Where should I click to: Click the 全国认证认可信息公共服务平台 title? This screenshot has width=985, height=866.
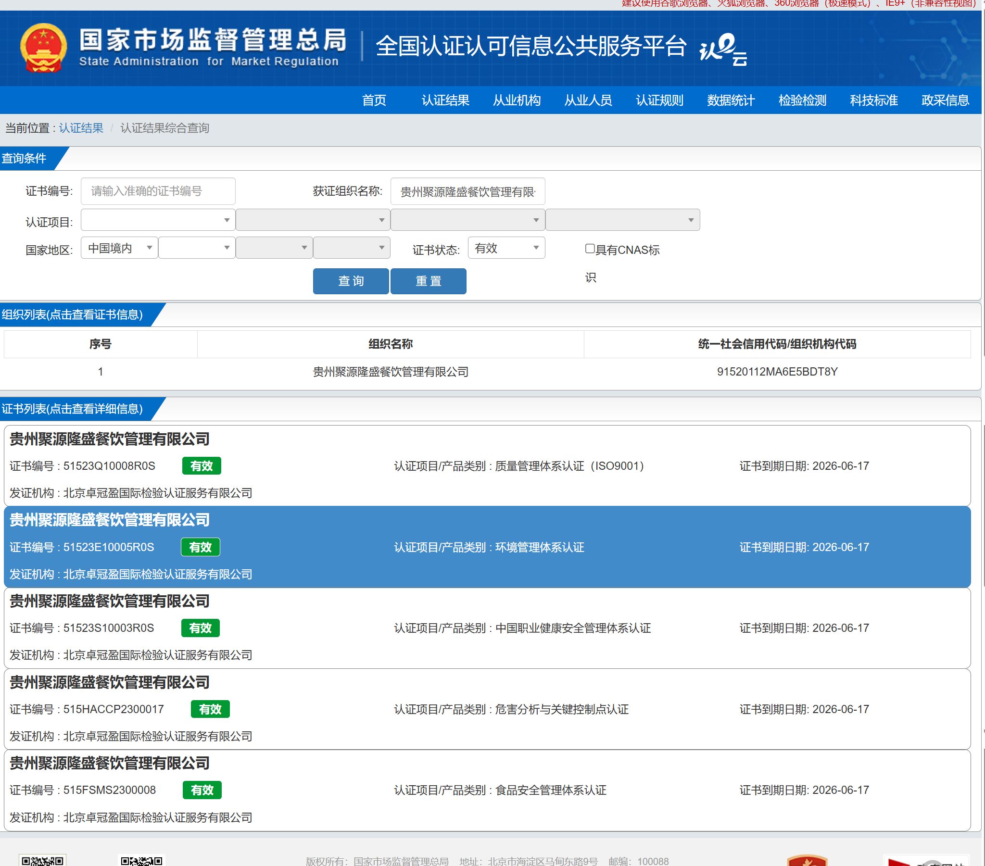531,47
